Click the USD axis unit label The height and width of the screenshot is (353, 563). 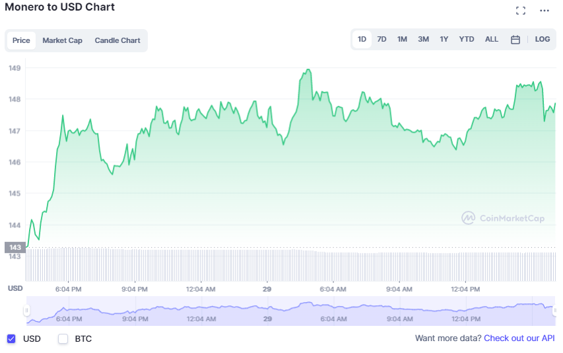(15, 288)
